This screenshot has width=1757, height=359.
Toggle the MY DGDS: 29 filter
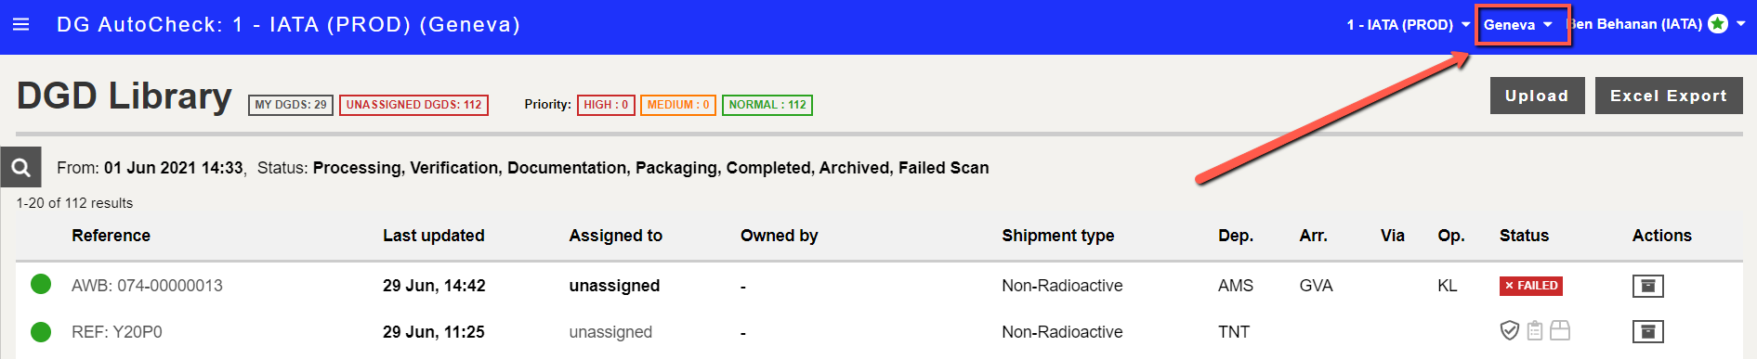pyautogui.click(x=291, y=105)
